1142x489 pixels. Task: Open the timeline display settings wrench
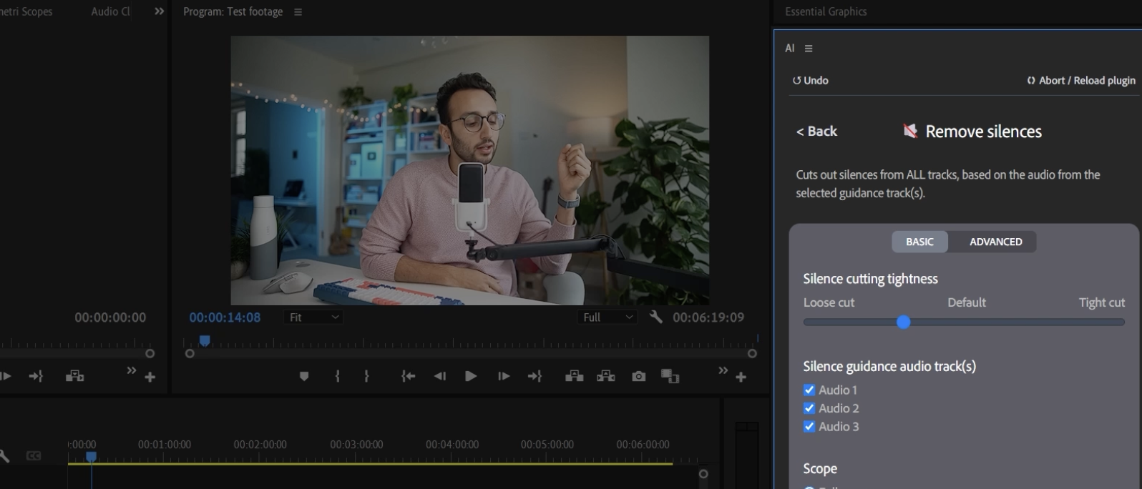[x=4, y=455]
